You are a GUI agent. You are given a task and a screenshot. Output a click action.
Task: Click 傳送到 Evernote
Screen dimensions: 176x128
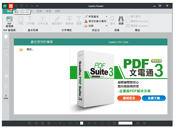137,21
